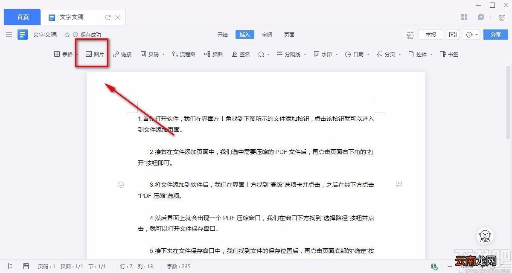Click the blue 分享 share button
Screen dimensions: 512x273
coord(496,35)
